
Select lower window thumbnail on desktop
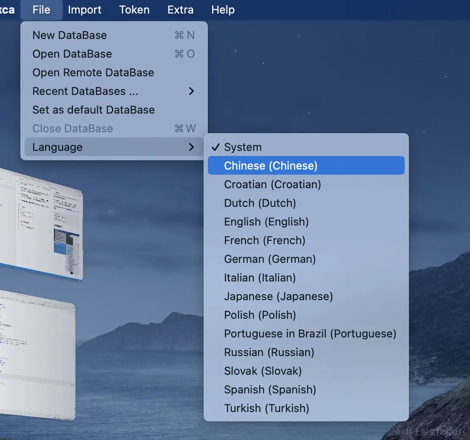37,355
